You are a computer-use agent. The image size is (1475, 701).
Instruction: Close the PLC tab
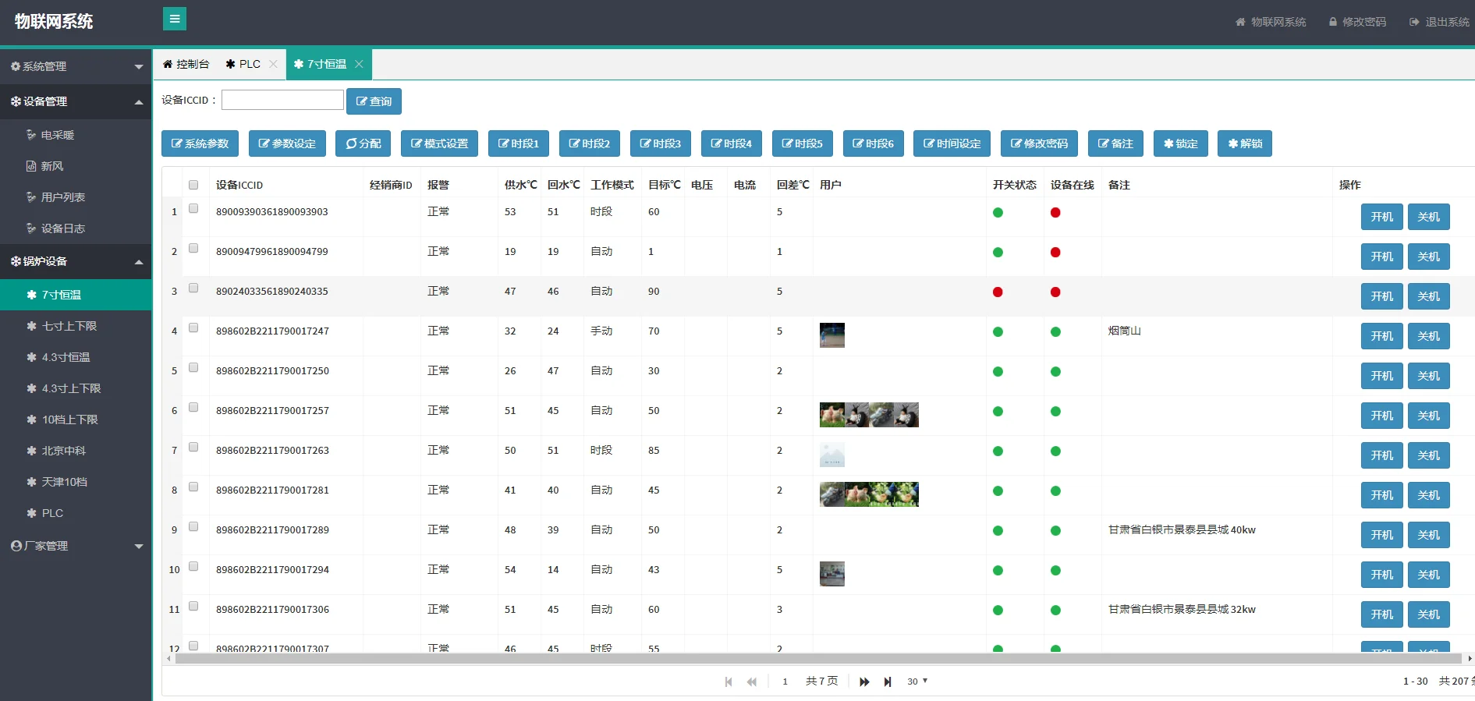click(273, 64)
